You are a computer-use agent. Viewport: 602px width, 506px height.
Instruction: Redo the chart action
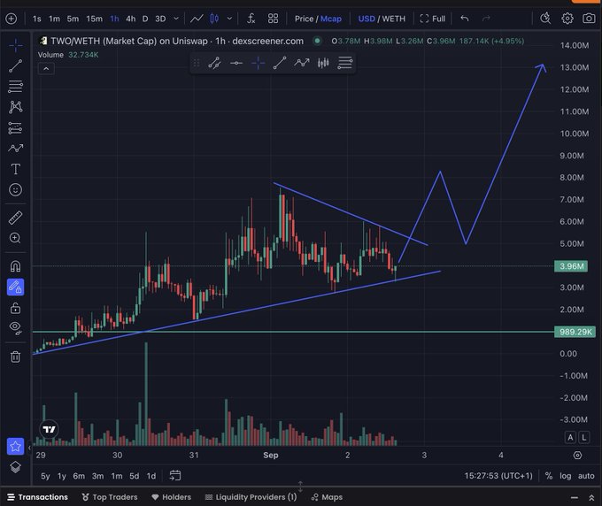coord(486,19)
